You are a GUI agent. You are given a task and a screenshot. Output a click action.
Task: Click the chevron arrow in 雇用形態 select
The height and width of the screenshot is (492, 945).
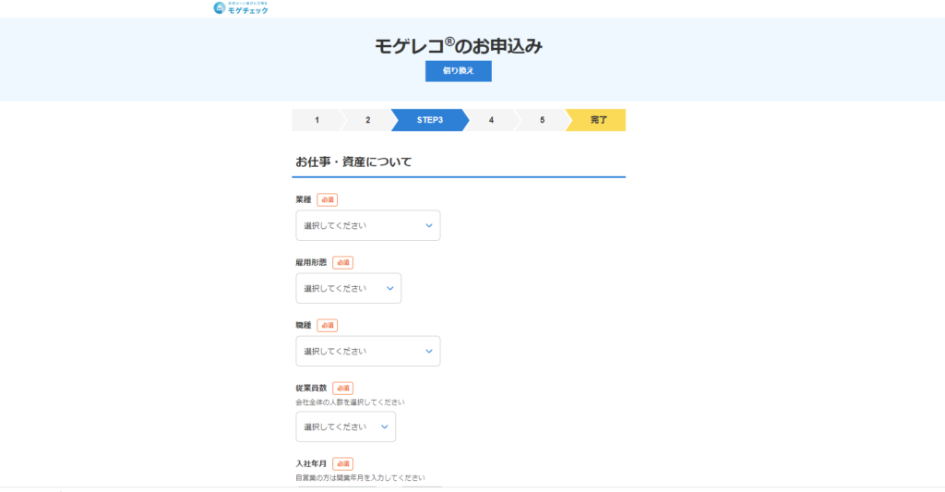tap(390, 288)
